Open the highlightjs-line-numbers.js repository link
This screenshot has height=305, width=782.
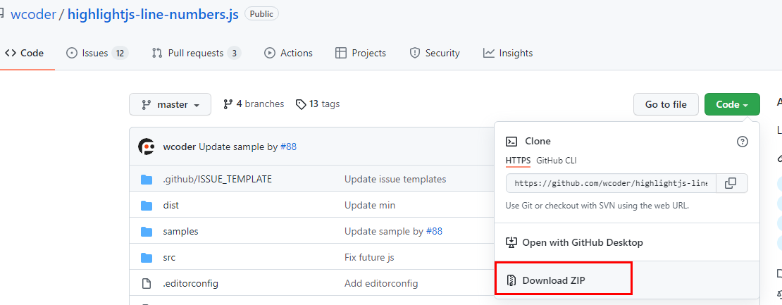click(x=153, y=14)
